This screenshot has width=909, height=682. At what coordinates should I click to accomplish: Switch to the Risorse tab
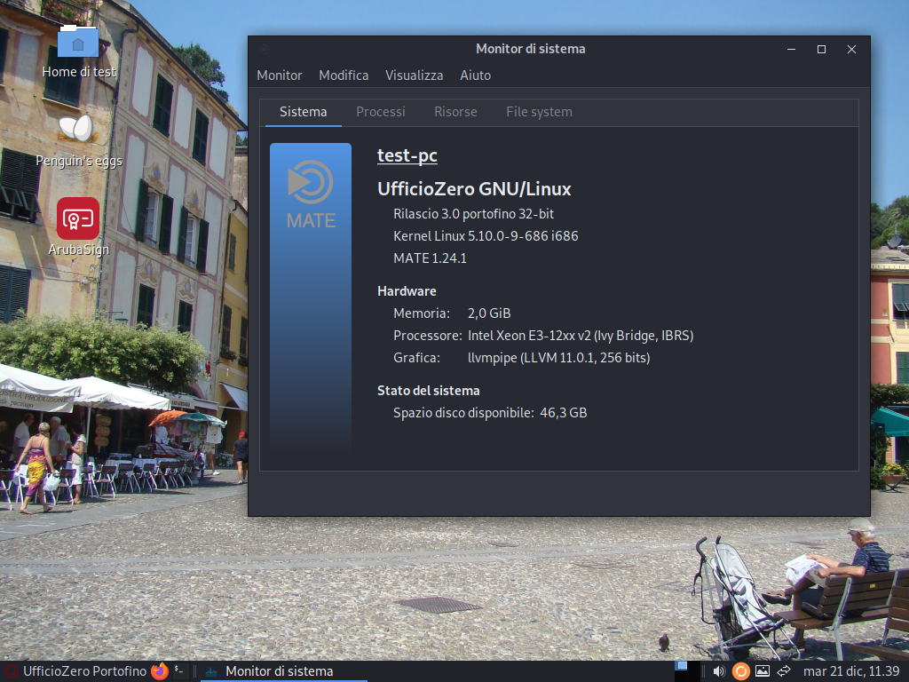pyautogui.click(x=455, y=112)
